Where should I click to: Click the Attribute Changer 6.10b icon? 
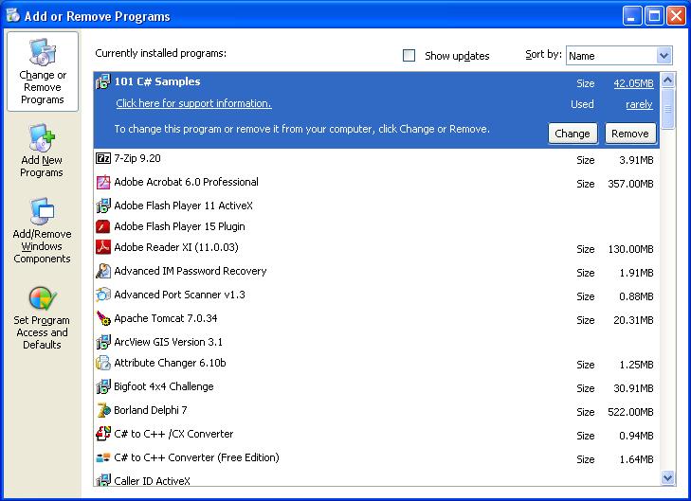pyautogui.click(x=103, y=363)
